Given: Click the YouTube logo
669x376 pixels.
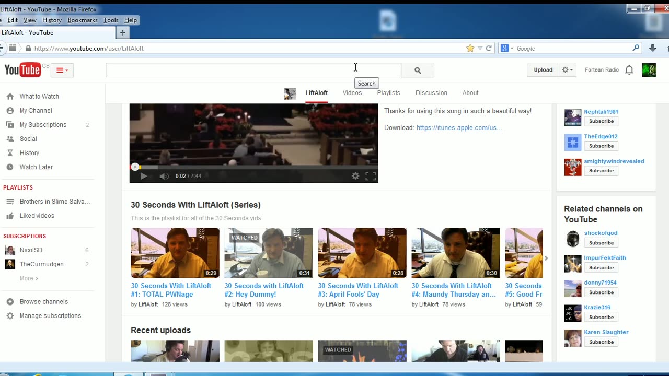Looking at the screenshot, I should click(x=22, y=70).
